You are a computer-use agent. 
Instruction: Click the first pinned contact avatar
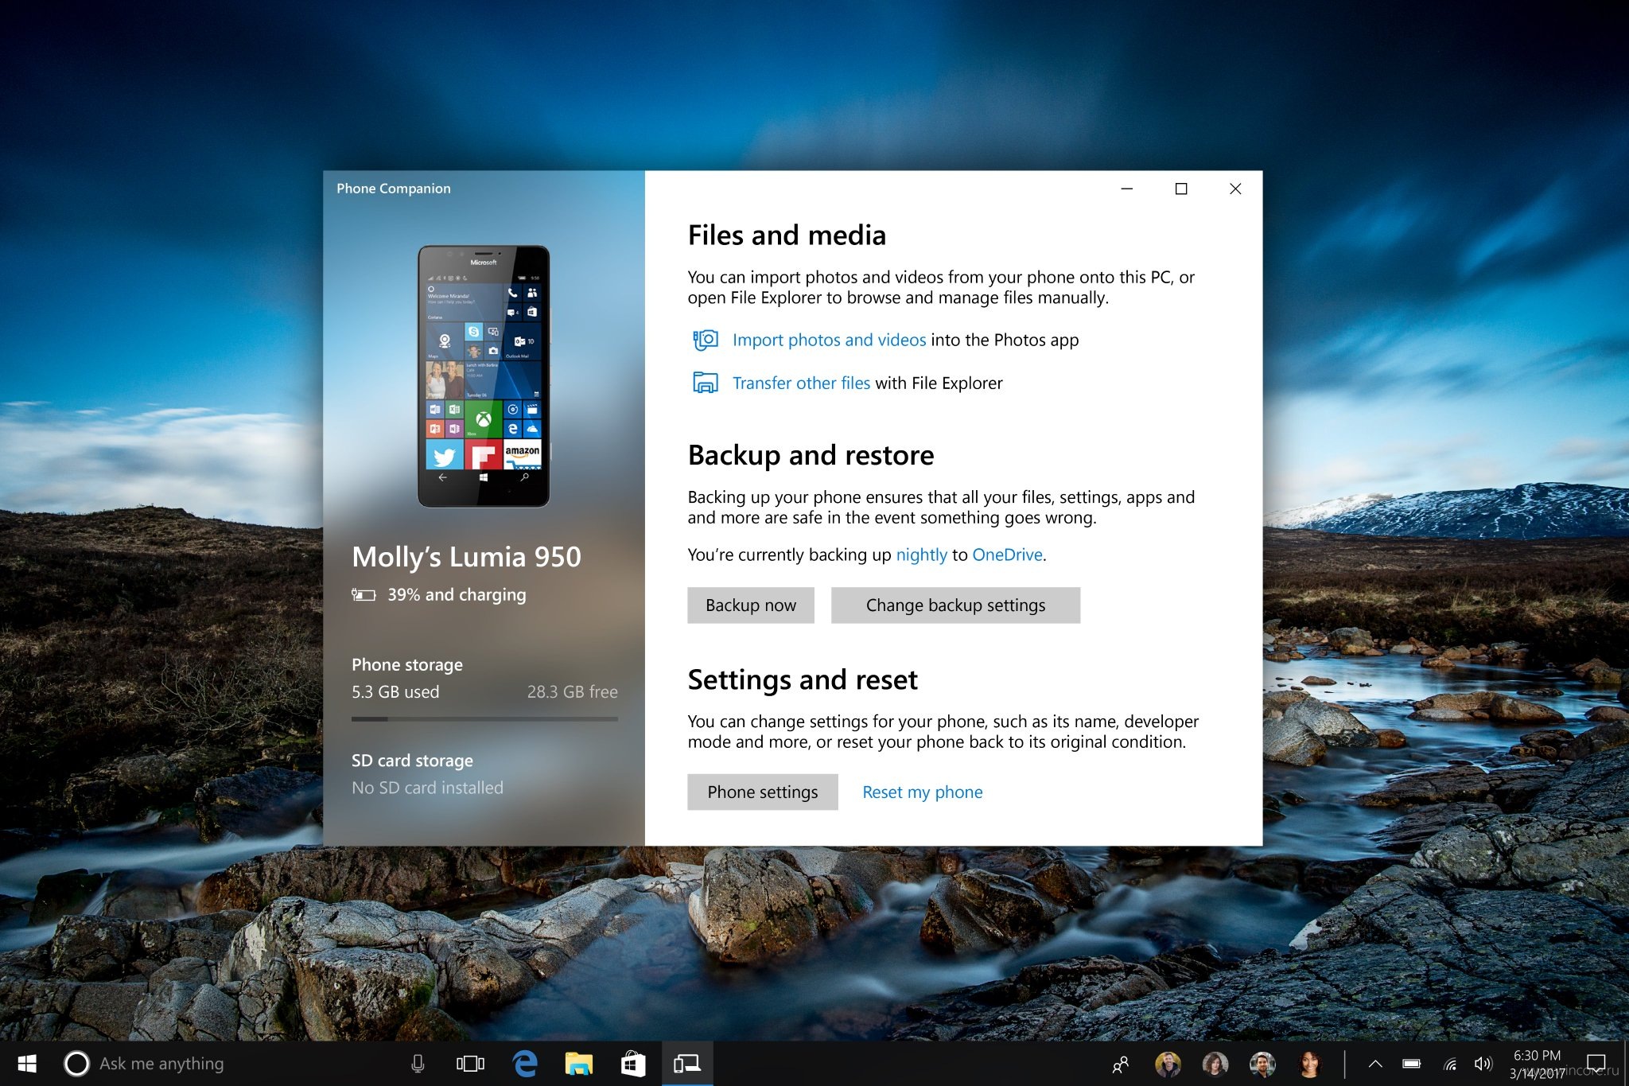(1168, 1064)
